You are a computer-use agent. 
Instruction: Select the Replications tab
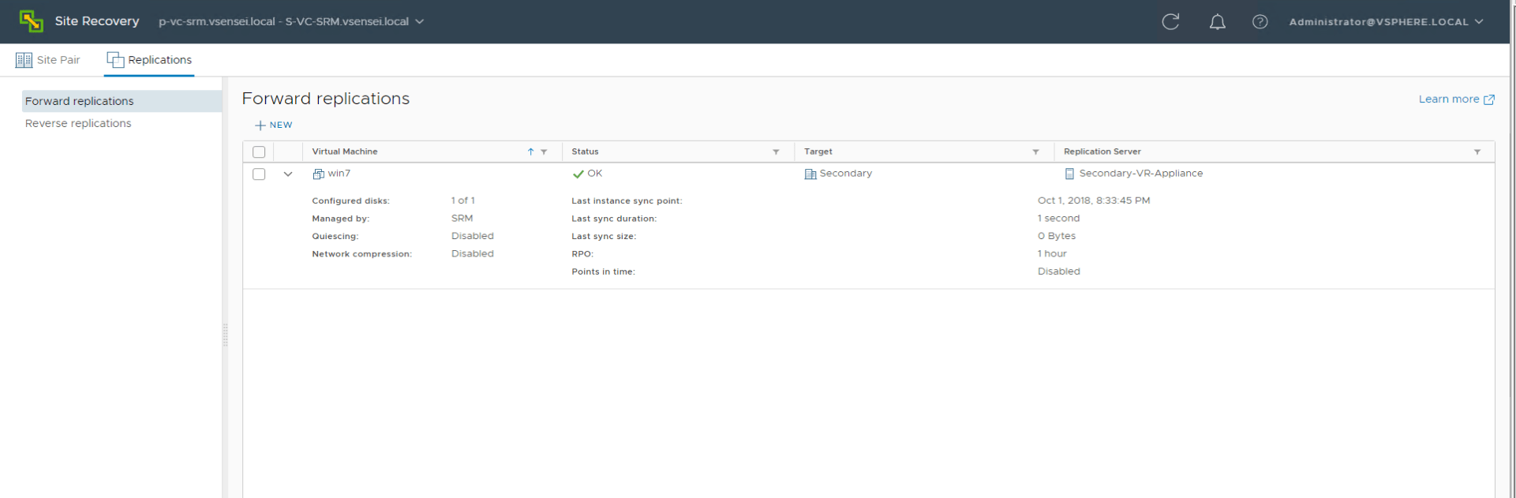coord(149,60)
